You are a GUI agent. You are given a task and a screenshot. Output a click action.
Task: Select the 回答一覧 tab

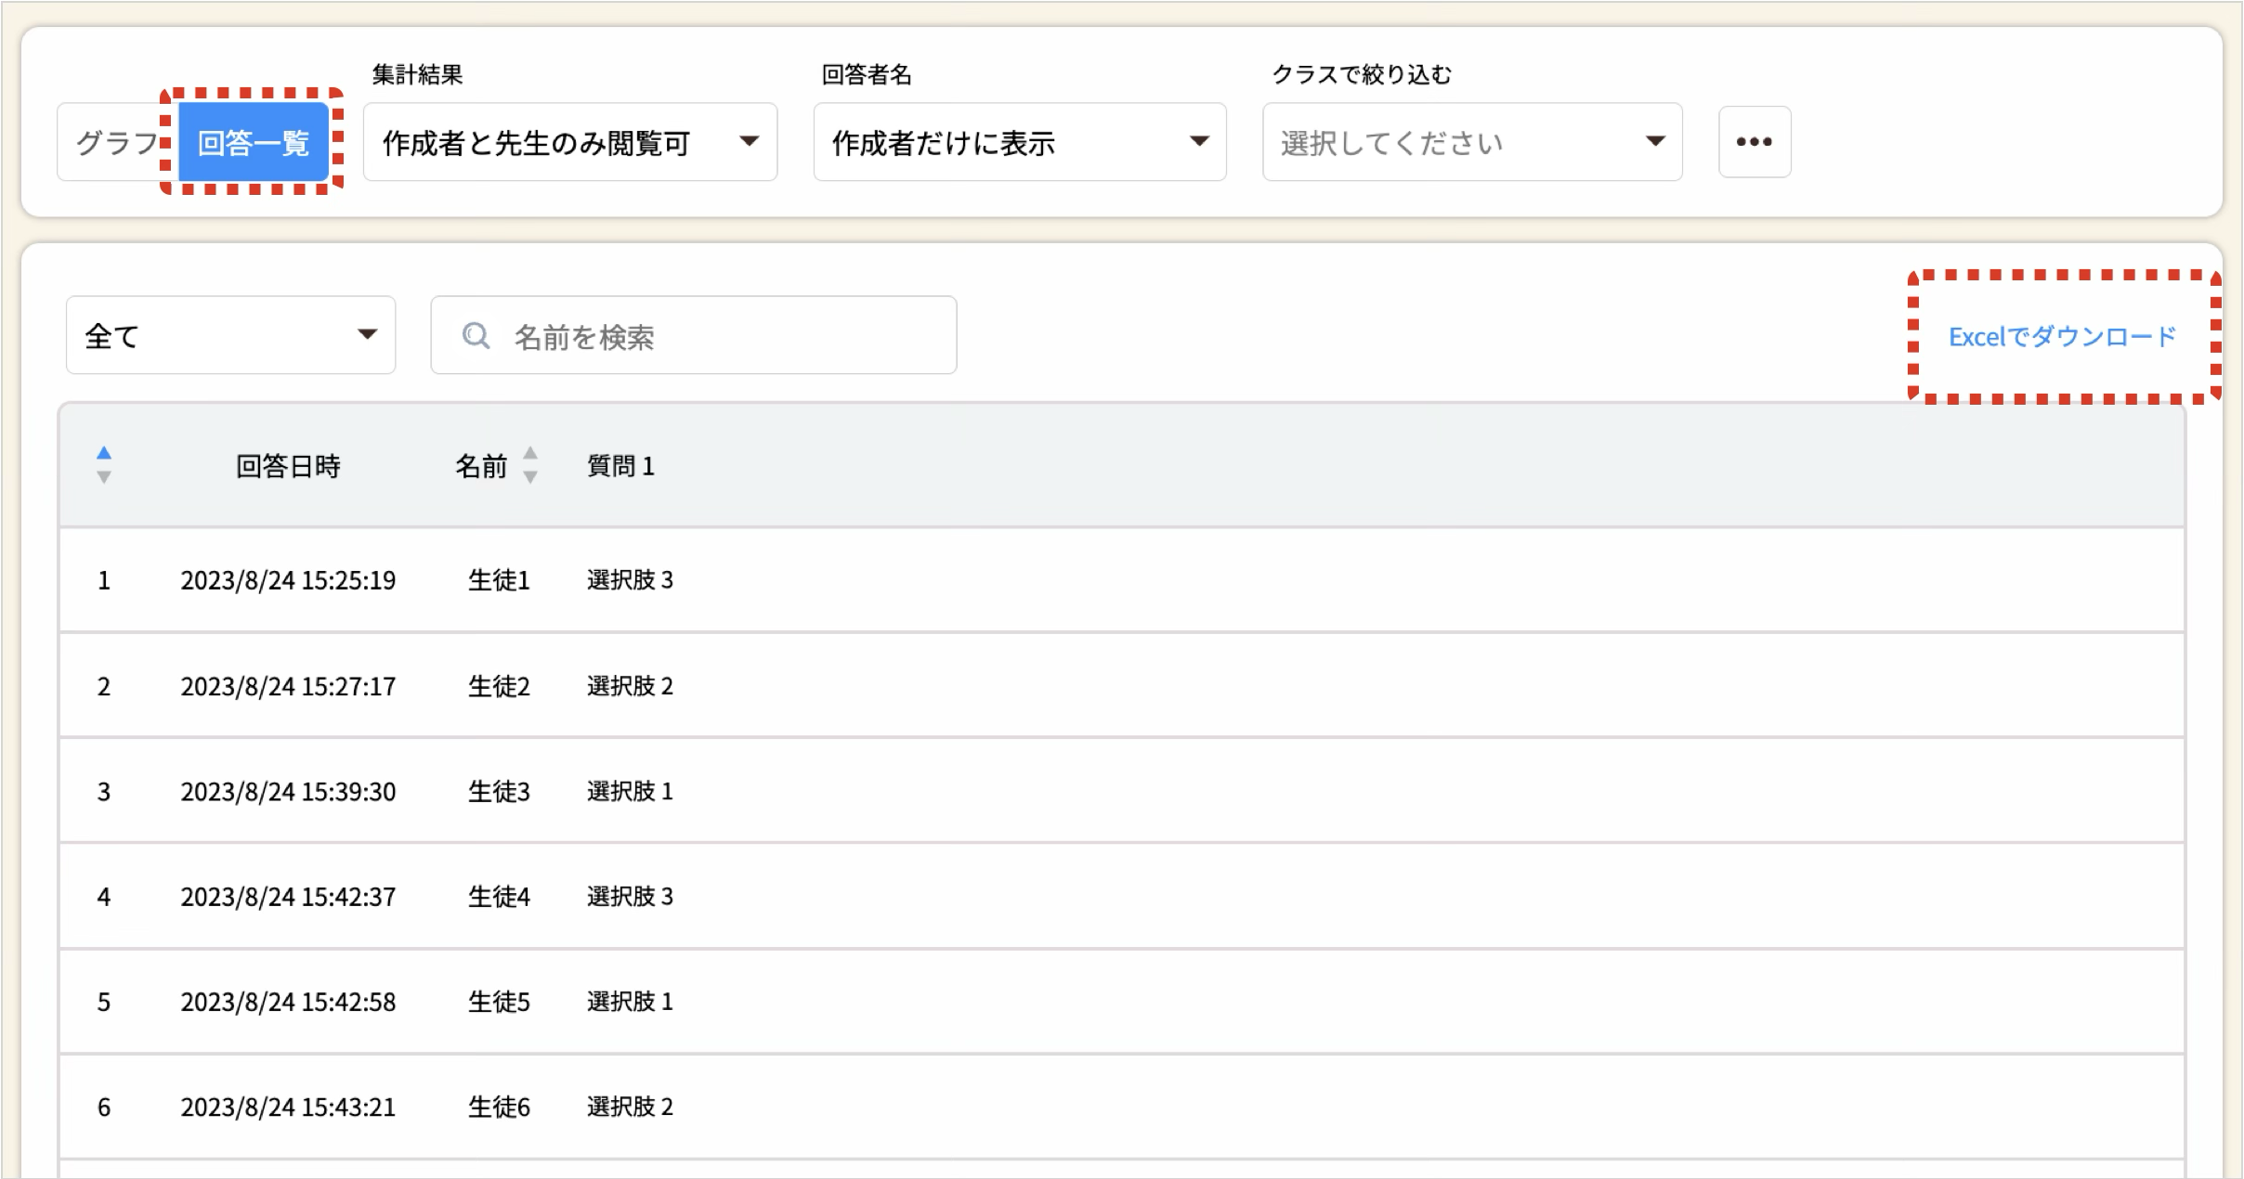point(253,142)
